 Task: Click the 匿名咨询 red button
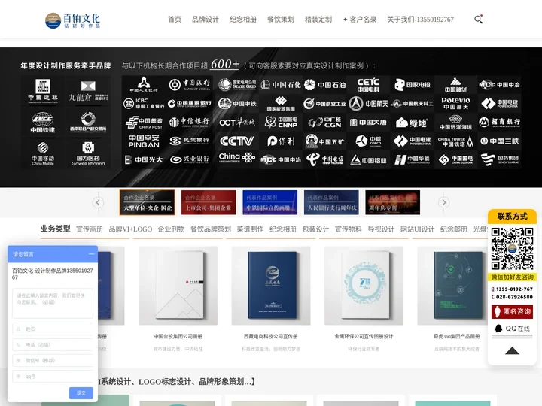coord(512,311)
